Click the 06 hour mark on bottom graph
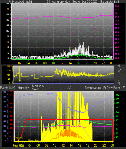Image resolution: width=126 pixels, height=149 pixels. coord(38,145)
